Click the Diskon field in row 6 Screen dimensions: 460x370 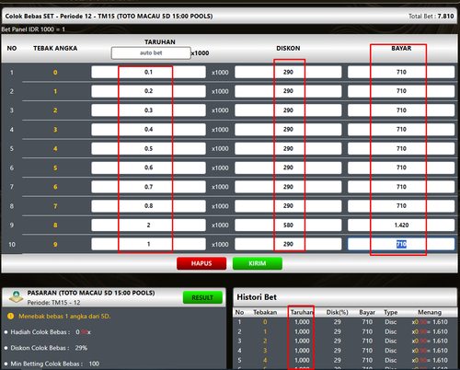[x=288, y=168]
